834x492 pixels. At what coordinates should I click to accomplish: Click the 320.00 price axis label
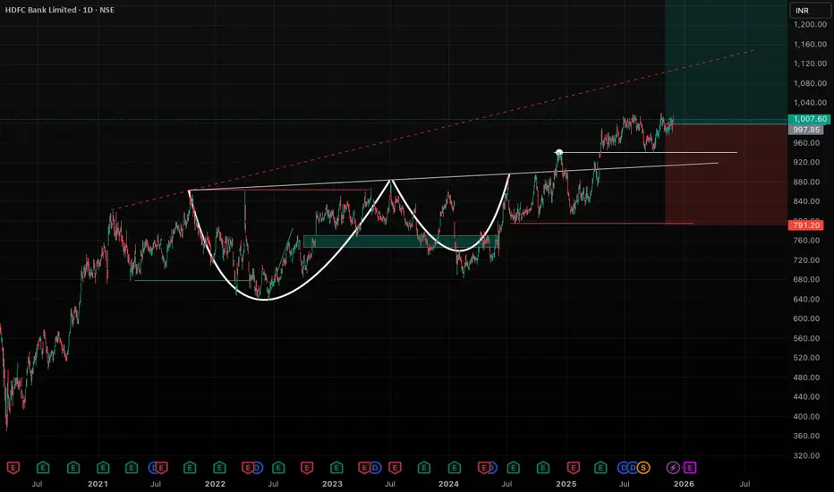(806, 455)
